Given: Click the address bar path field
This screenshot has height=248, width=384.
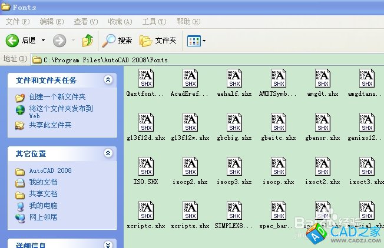Looking at the screenshot, I should pyautogui.click(x=208, y=60).
